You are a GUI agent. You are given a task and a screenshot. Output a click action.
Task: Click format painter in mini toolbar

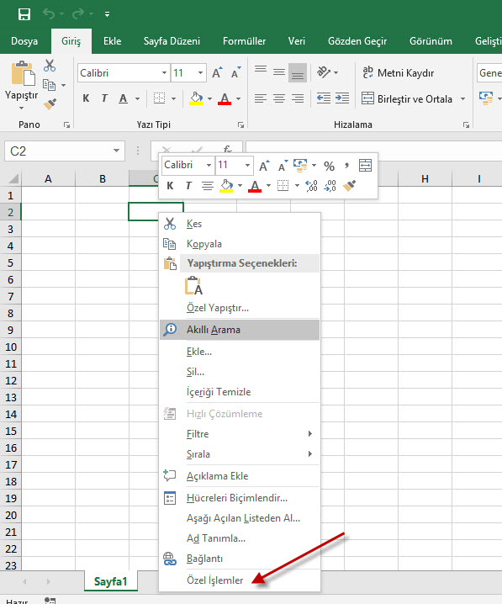[x=349, y=186]
